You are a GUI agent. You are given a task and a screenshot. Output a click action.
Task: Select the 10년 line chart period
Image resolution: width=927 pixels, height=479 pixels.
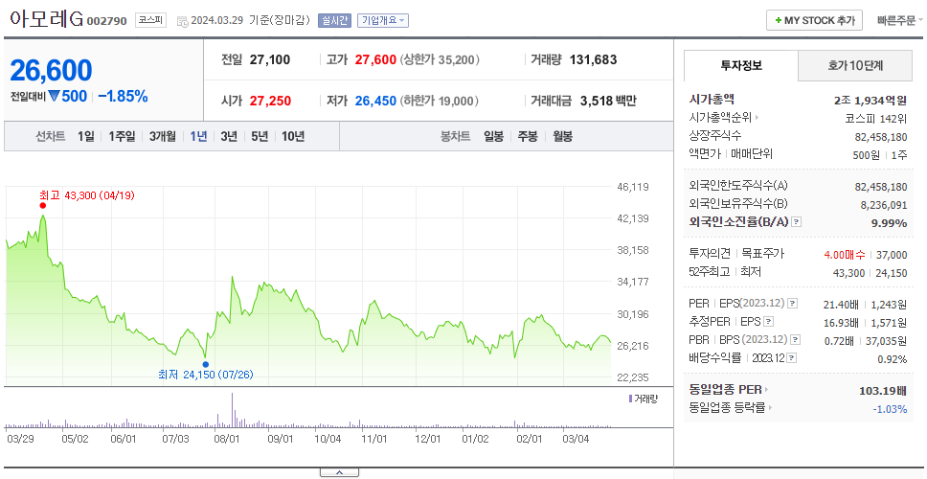click(293, 137)
